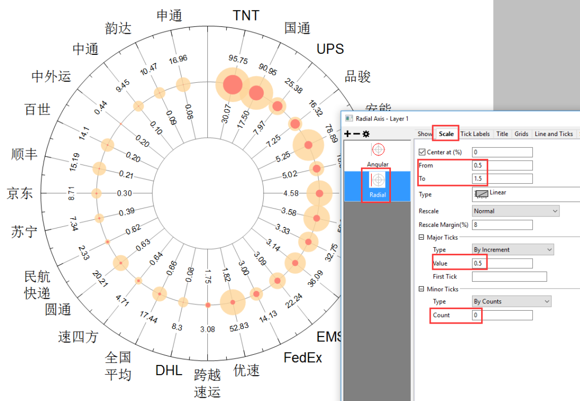Select the large TNT bubble
580x401 pixels.
tap(233, 84)
